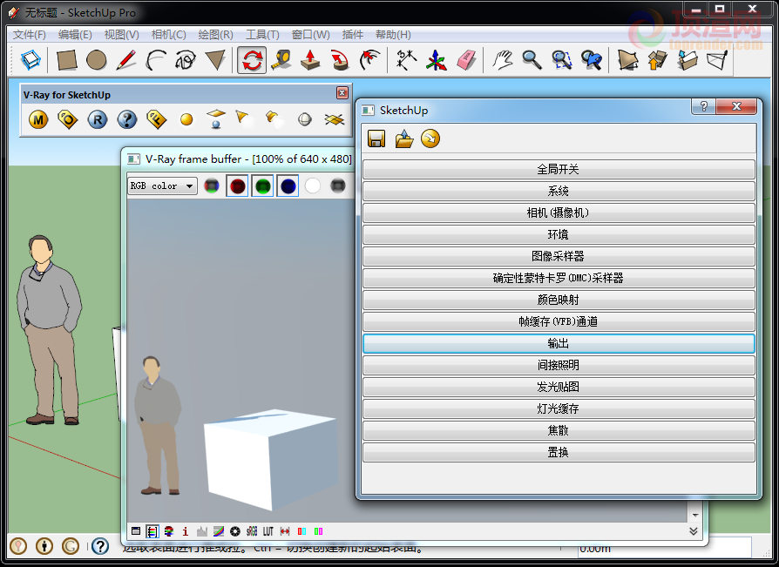
Task: Open the 绘图(R) menu
Action: coord(215,34)
